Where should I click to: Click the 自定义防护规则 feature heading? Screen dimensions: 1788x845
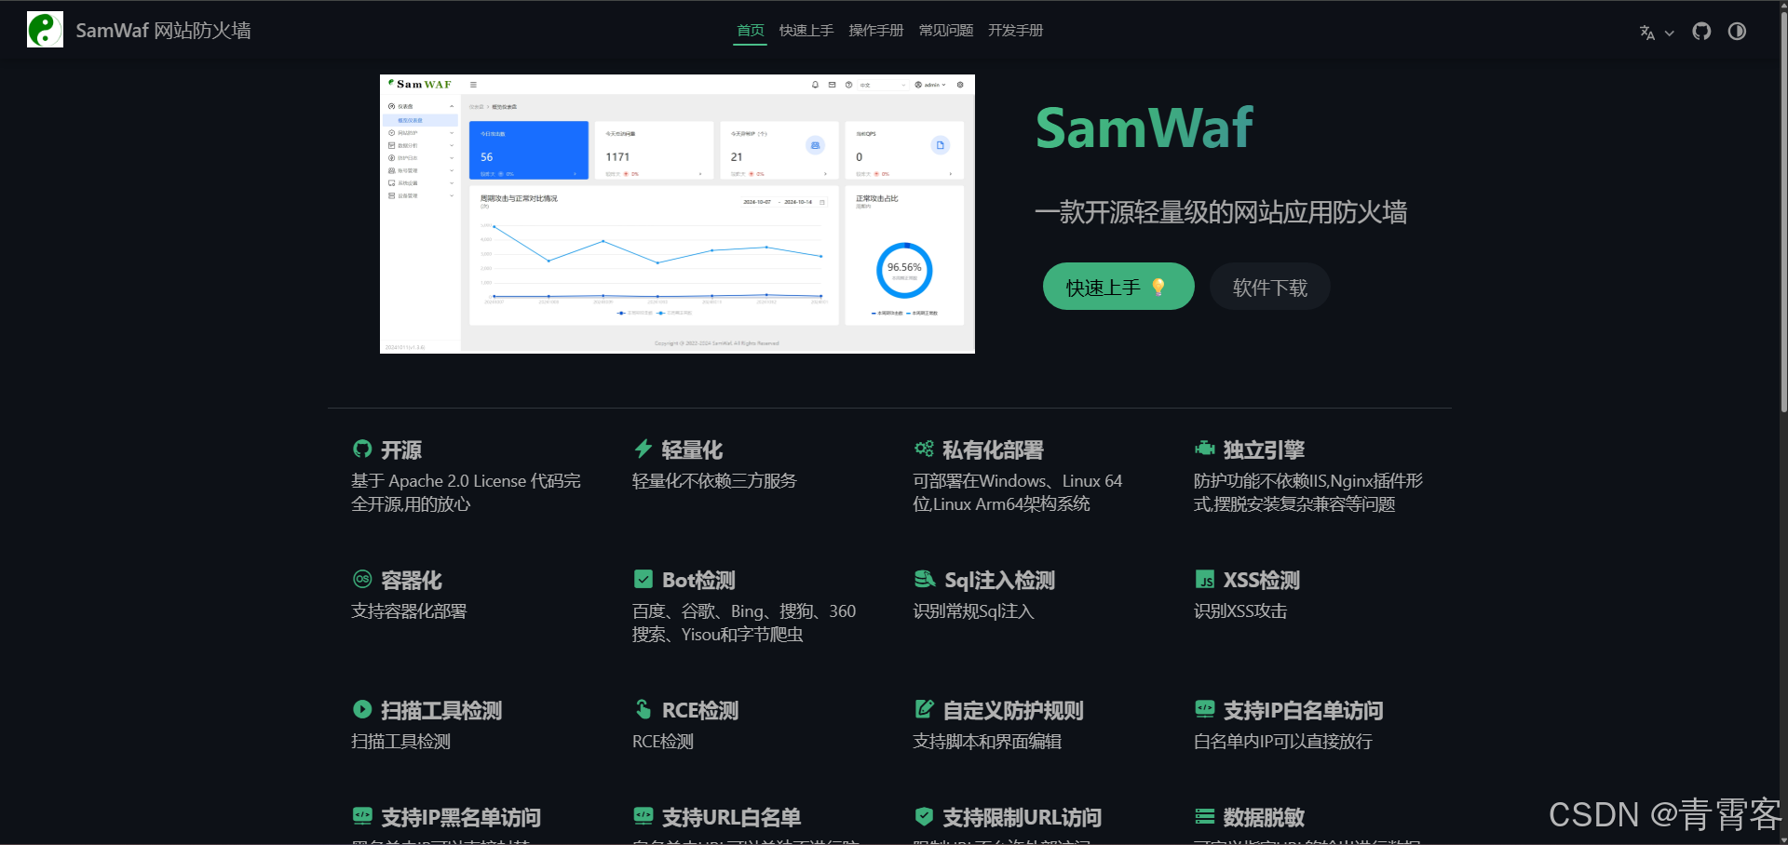click(x=1013, y=711)
